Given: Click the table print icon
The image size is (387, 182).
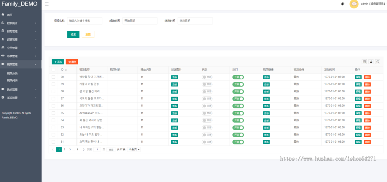Looking at the screenshot, I should tap(378, 61).
